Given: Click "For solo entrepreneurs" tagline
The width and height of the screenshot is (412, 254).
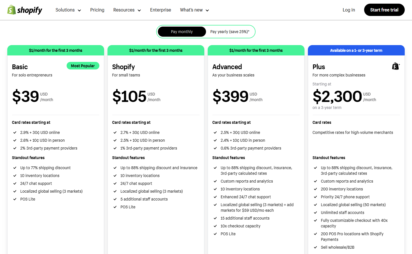Looking at the screenshot, I should coord(32,75).
